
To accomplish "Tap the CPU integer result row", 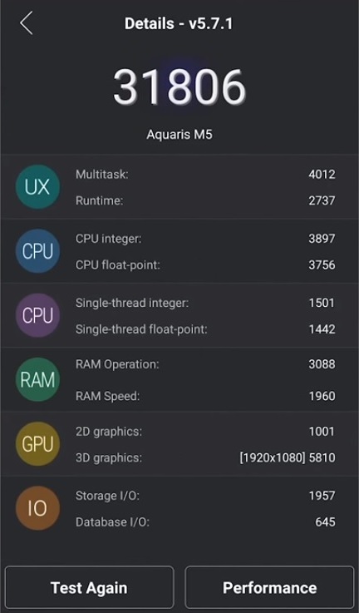I will tap(205, 239).
